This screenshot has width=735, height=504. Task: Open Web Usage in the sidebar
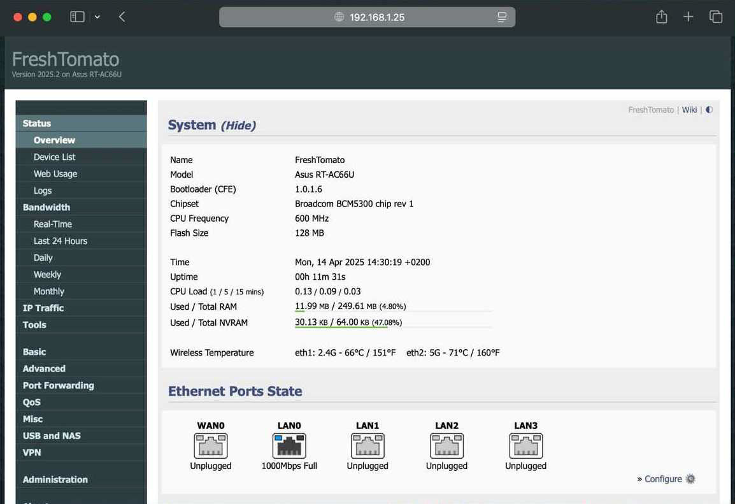81,174
